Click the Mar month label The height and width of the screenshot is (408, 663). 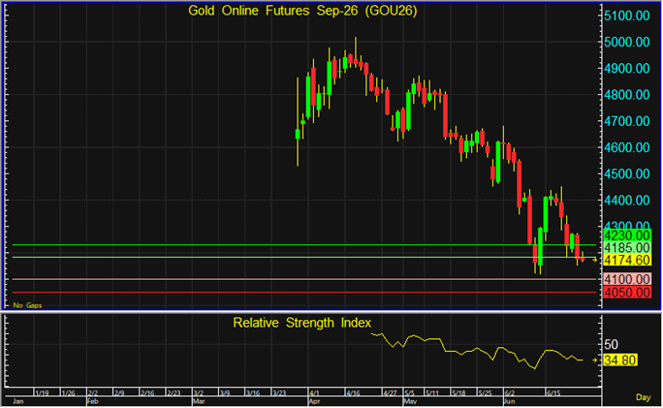(x=199, y=401)
